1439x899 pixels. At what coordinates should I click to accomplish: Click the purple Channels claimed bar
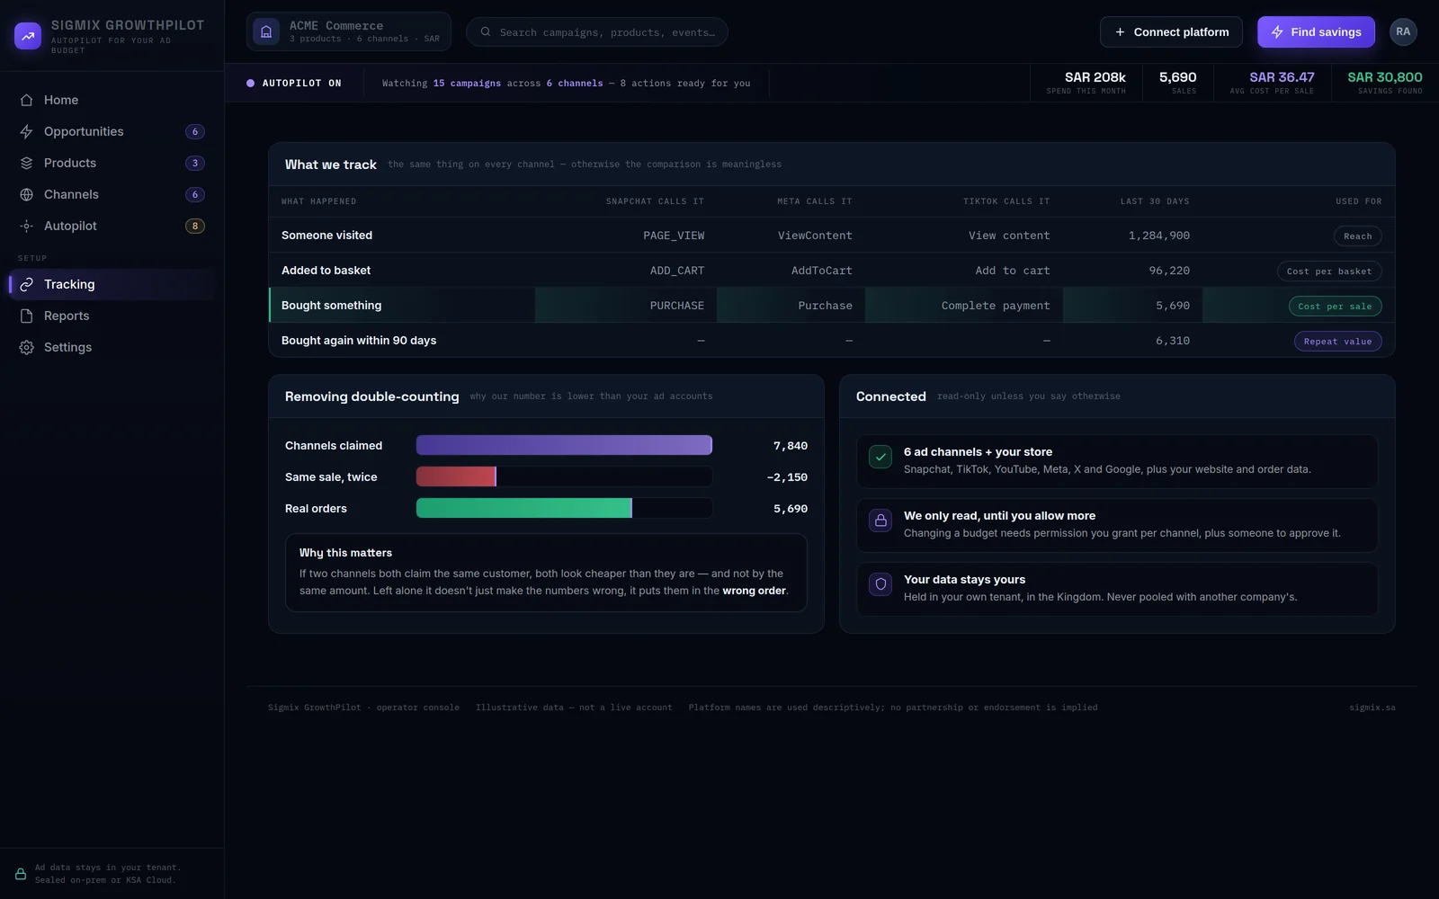click(x=564, y=445)
